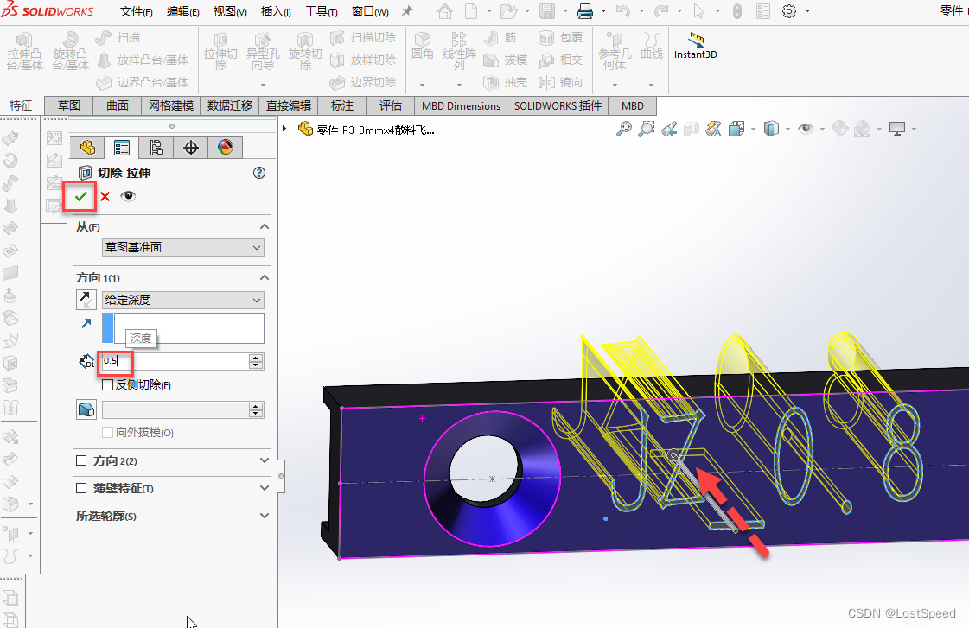Click the depth value field 0.5
The height and width of the screenshot is (628, 969).
175,361
